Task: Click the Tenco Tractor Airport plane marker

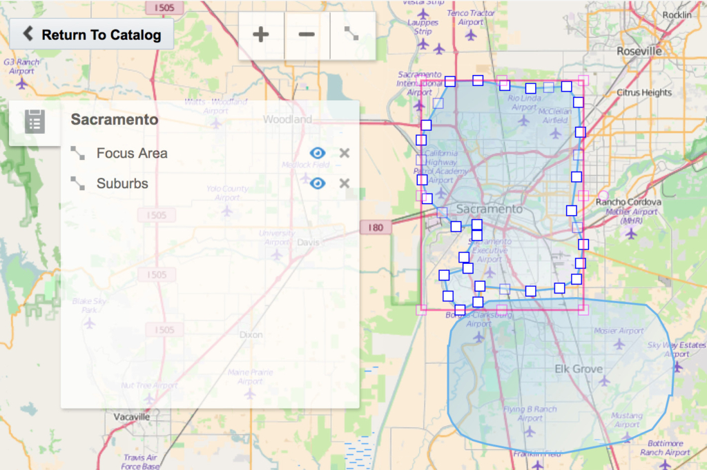Action: 471,34
